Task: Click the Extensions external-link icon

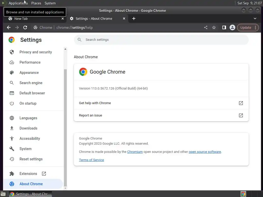Action: tap(44, 174)
